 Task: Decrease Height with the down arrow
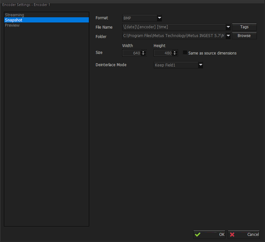coord(175,54)
